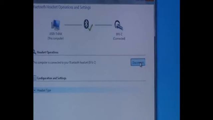Click the 'Configuration and Settings' heading
Screen dimensions: 213x120
coord(52,78)
